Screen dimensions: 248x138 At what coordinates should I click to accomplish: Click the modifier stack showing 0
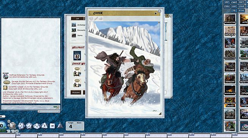point(2,126)
